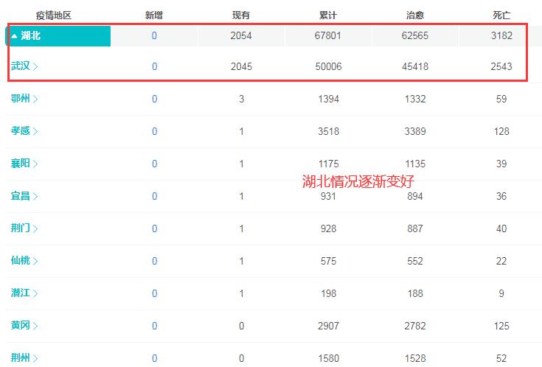Viewport: 542px width, 367px height.
Task: Click the arrow icon beside 荆门
Action: click(36, 229)
